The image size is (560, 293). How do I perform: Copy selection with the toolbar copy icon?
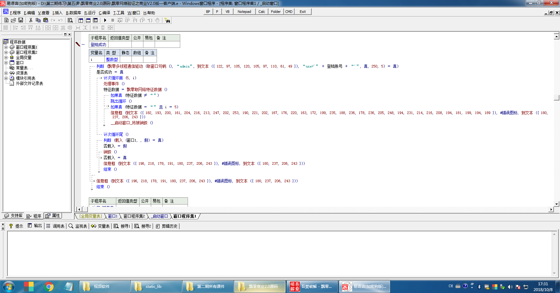(38, 20)
